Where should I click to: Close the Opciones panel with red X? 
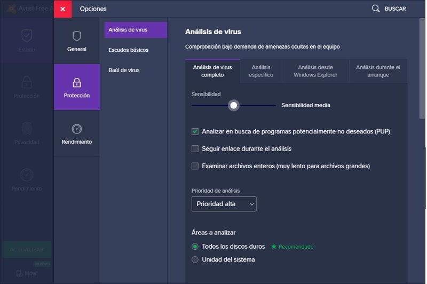coord(62,9)
